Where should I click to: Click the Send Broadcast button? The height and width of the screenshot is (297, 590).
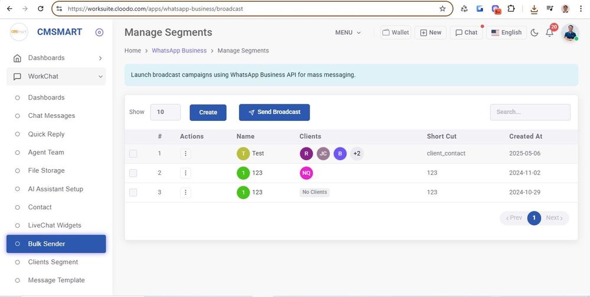pos(274,112)
